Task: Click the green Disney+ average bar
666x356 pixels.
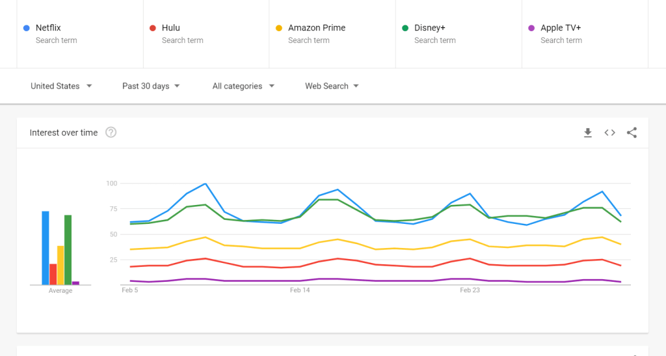Action: click(68, 250)
